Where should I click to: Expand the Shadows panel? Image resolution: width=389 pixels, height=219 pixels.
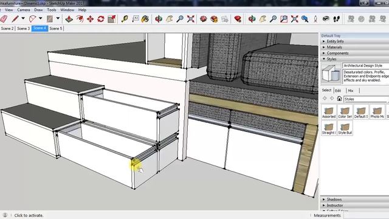click(355, 200)
